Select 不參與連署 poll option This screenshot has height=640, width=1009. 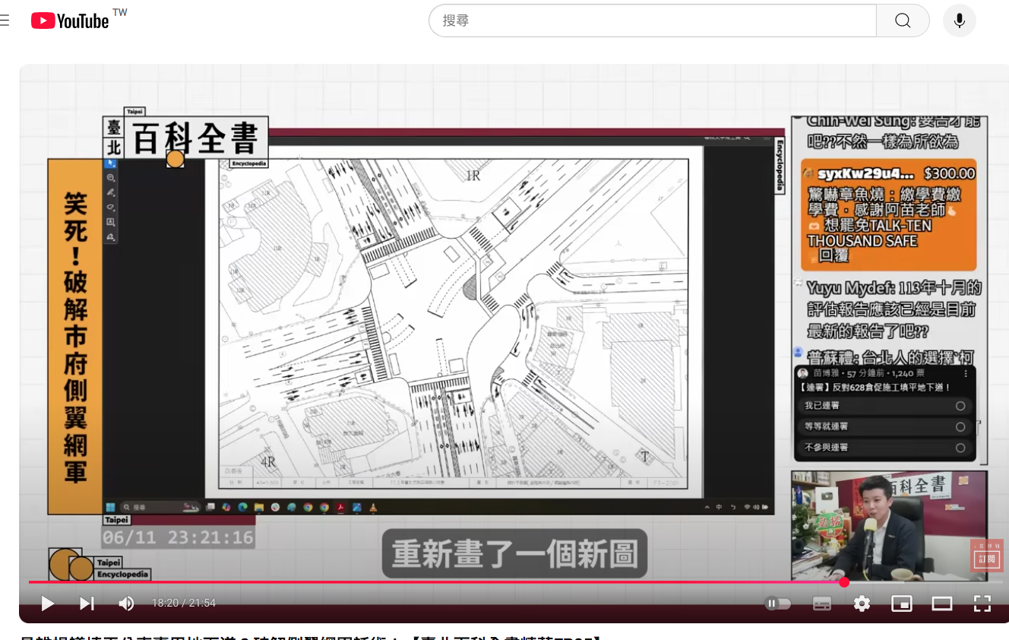click(x=884, y=448)
